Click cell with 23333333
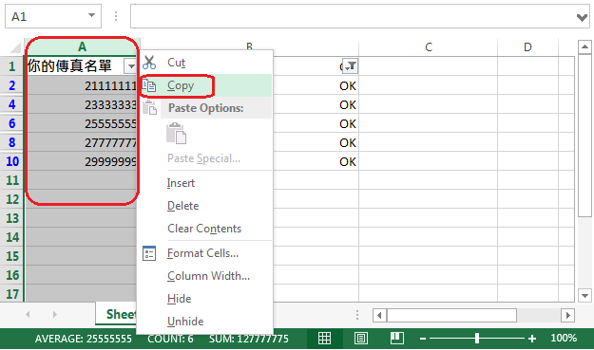The height and width of the screenshot is (350, 594). click(x=82, y=104)
